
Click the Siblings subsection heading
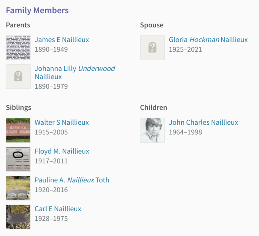point(18,108)
